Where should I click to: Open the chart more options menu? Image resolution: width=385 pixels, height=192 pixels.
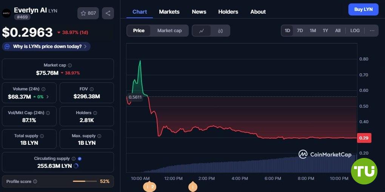[372, 31]
